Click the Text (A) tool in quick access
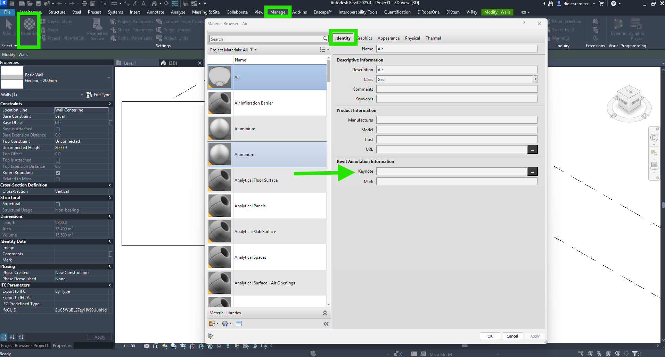Screen dimensions: 665x357 pos(143,3)
